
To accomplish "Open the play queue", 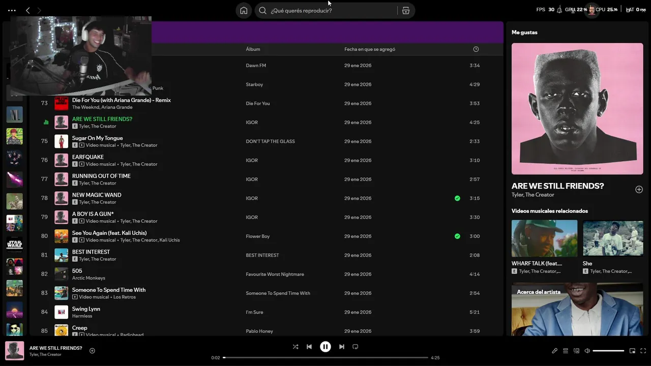I will [566, 351].
